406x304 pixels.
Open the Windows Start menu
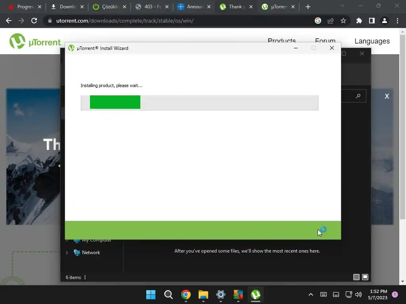[151, 294]
